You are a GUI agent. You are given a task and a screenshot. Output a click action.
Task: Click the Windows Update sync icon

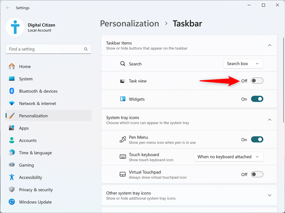tap(12, 202)
